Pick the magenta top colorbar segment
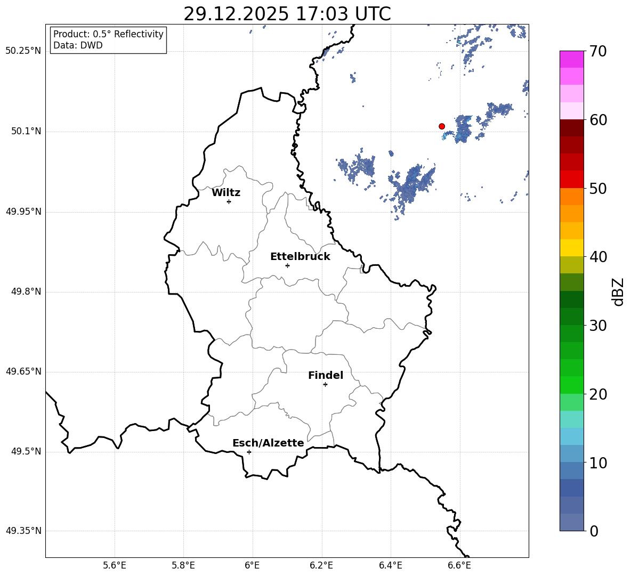 tap(571, 59)
